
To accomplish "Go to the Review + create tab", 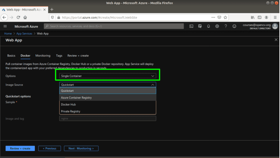I will (x=78, y=56).
